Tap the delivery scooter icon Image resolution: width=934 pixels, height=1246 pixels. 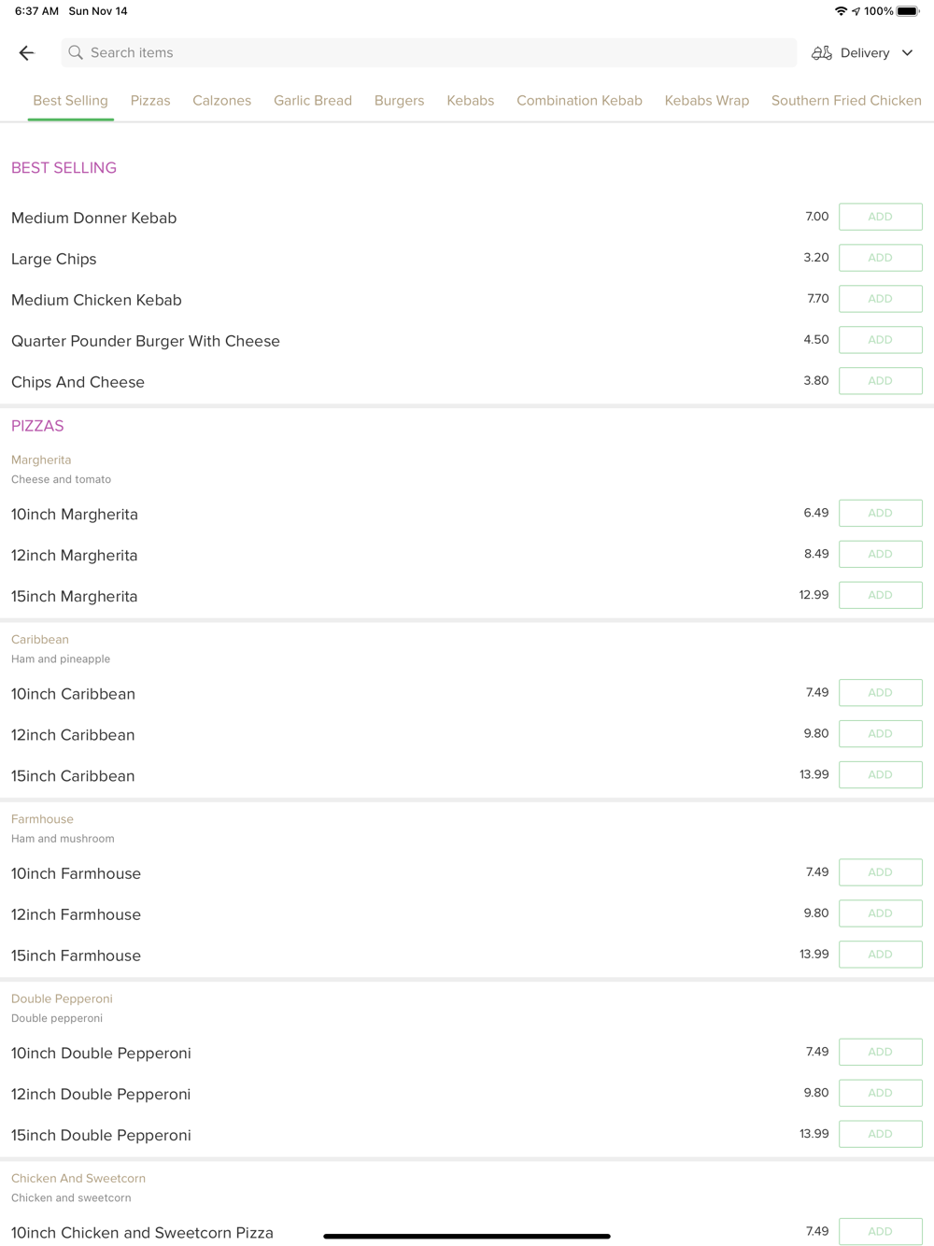point(821,53)
